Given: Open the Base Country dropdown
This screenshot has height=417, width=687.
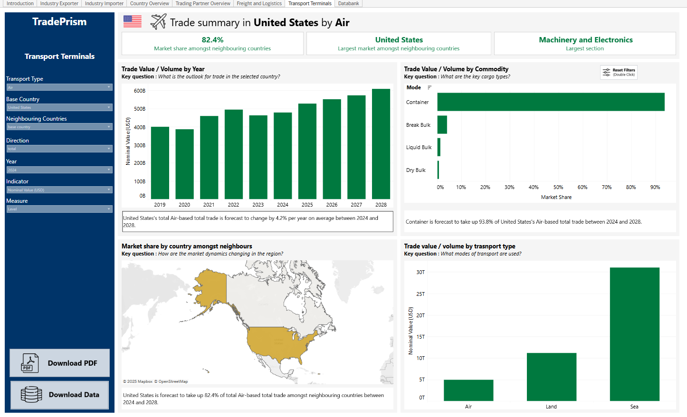Looking at the screenshot, I should (59, 107).
